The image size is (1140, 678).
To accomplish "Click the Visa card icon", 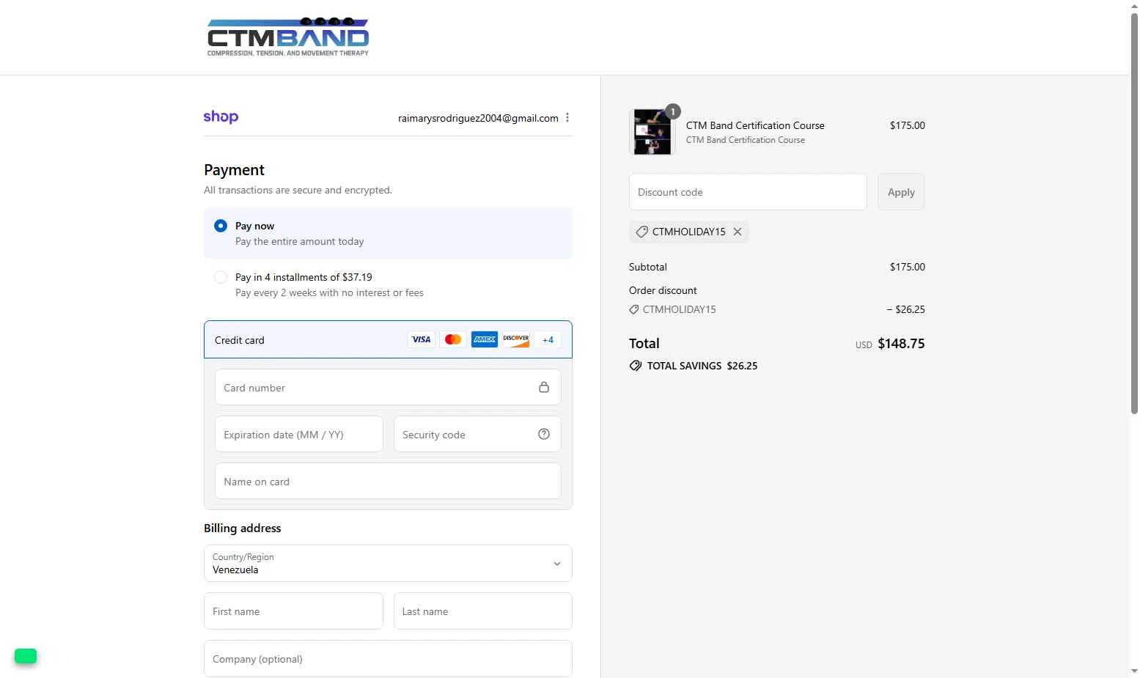I will coord(421,339).
